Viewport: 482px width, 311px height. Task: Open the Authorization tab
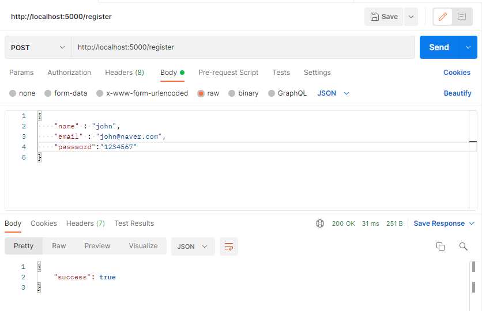(x=69, y=73)
